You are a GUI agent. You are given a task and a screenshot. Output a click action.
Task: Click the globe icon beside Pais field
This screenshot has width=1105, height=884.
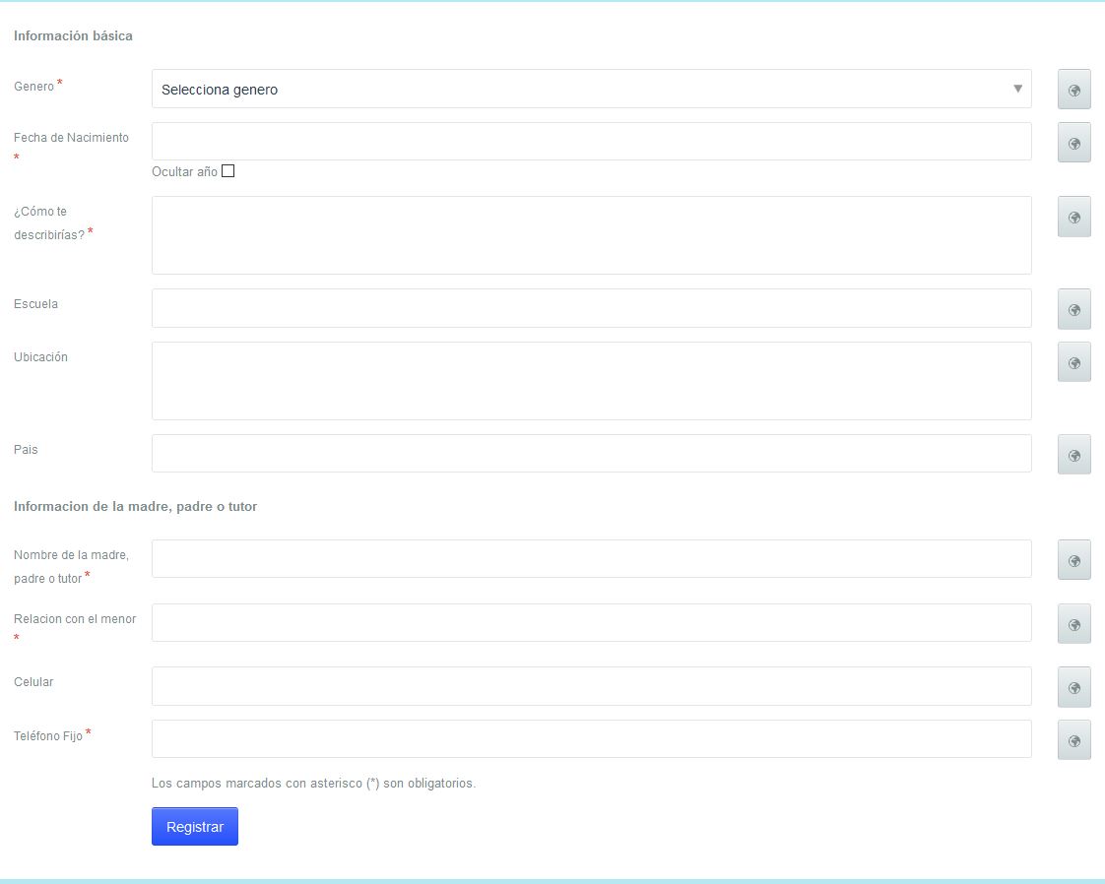pyautogui.click(x=1073, y=455)
